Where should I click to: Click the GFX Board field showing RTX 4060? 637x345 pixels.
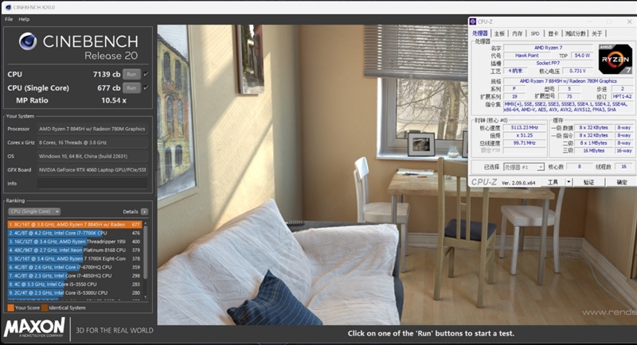tap(92, 170)
